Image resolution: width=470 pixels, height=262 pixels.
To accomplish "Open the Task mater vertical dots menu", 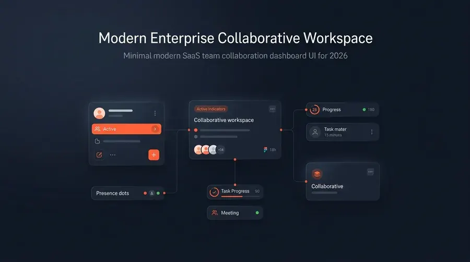I will point(372,132).
